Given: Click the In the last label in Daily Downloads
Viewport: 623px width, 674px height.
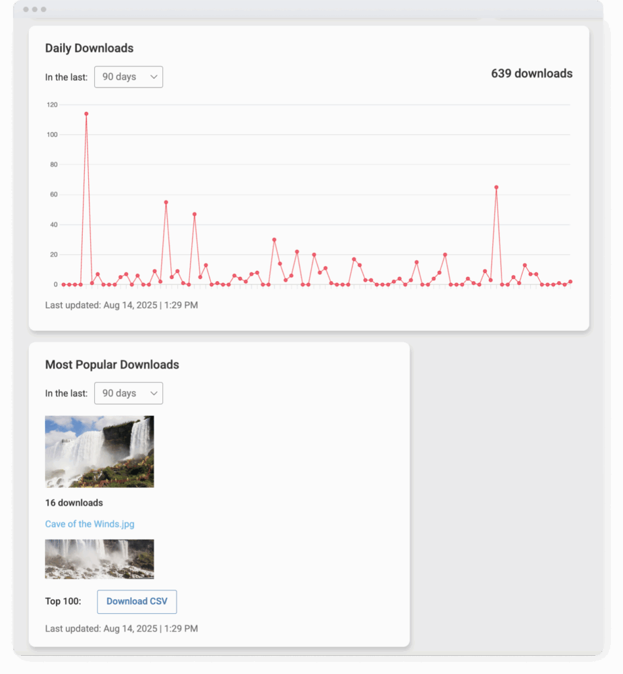Looking at the screenshot, I should [66, 78].
